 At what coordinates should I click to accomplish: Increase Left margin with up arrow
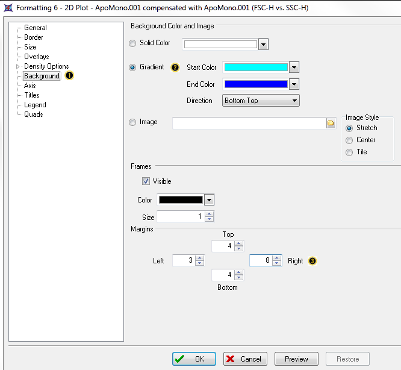(x=199, y=258)
